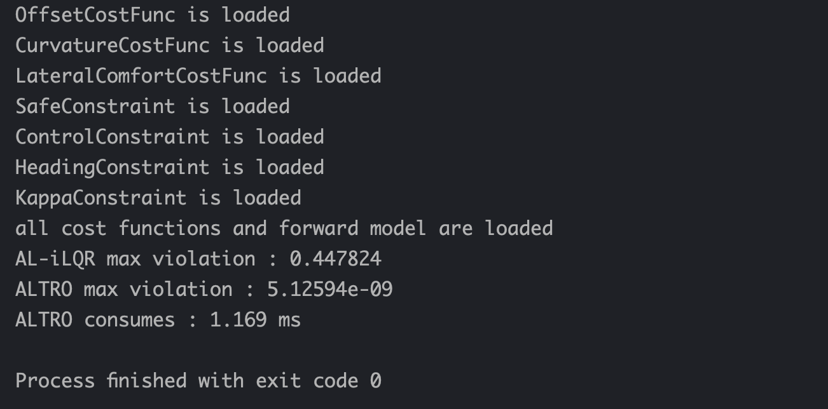828x409 pixels.
Task: Click the OffsetCostFunc word in console output
Action: pyautogui.click(x=95, y=15)
